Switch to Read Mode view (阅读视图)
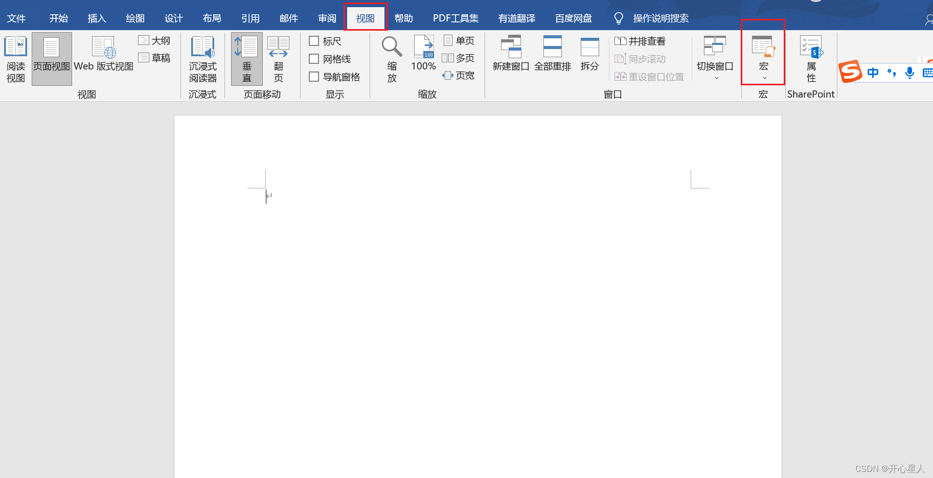Screen dimensions: 933x478 16,59
